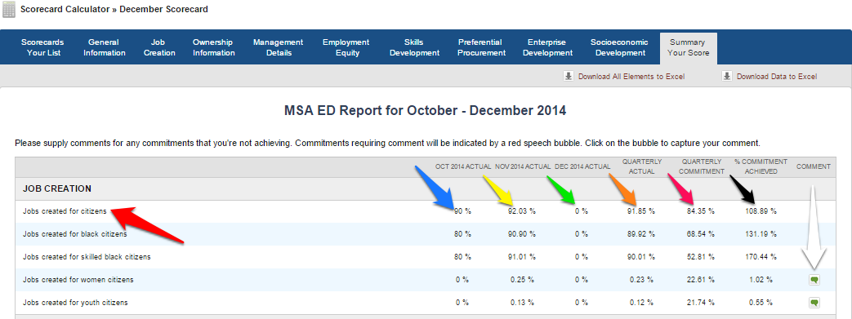Click the JOB CREATION section header
Viewport: 852px width, 319px height.
point(57,188)
